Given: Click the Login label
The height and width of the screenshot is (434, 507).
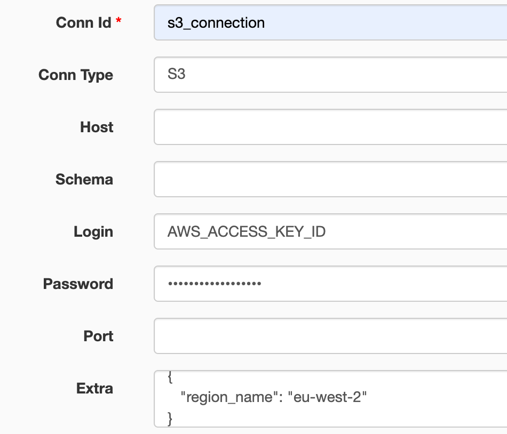Looking at the screenshot, I should point(93,231).
